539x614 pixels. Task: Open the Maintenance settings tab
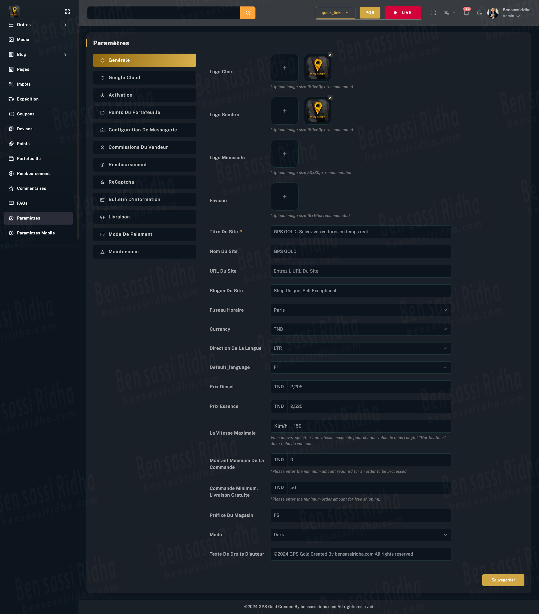144,252
